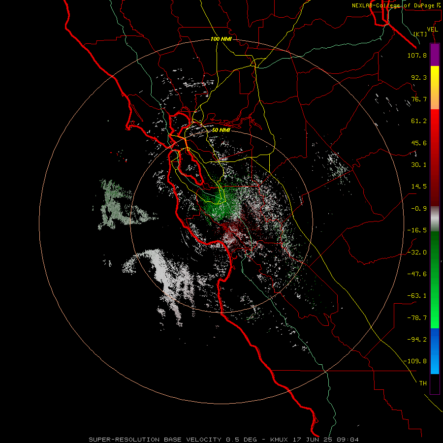Click the 14.5 velocity scale value
443x443 pixels.
pos(419,187)
